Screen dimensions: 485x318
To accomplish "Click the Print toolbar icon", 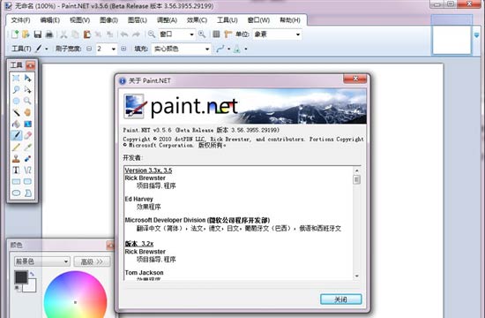I will coord(49,34).
